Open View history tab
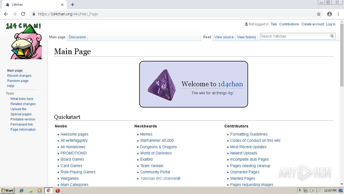344x194 pixels. coord(246,37)
